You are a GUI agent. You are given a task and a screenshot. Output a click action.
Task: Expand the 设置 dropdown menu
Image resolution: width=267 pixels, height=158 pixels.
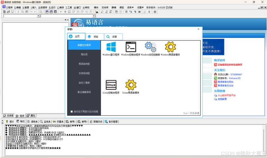[140, 8]
